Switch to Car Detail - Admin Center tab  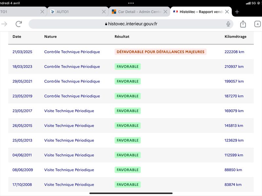click(x=140, y=12)
